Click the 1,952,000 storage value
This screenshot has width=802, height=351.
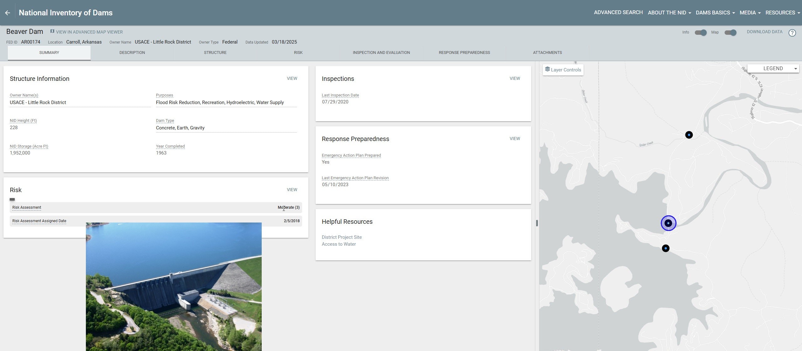[x=20, y=153]
